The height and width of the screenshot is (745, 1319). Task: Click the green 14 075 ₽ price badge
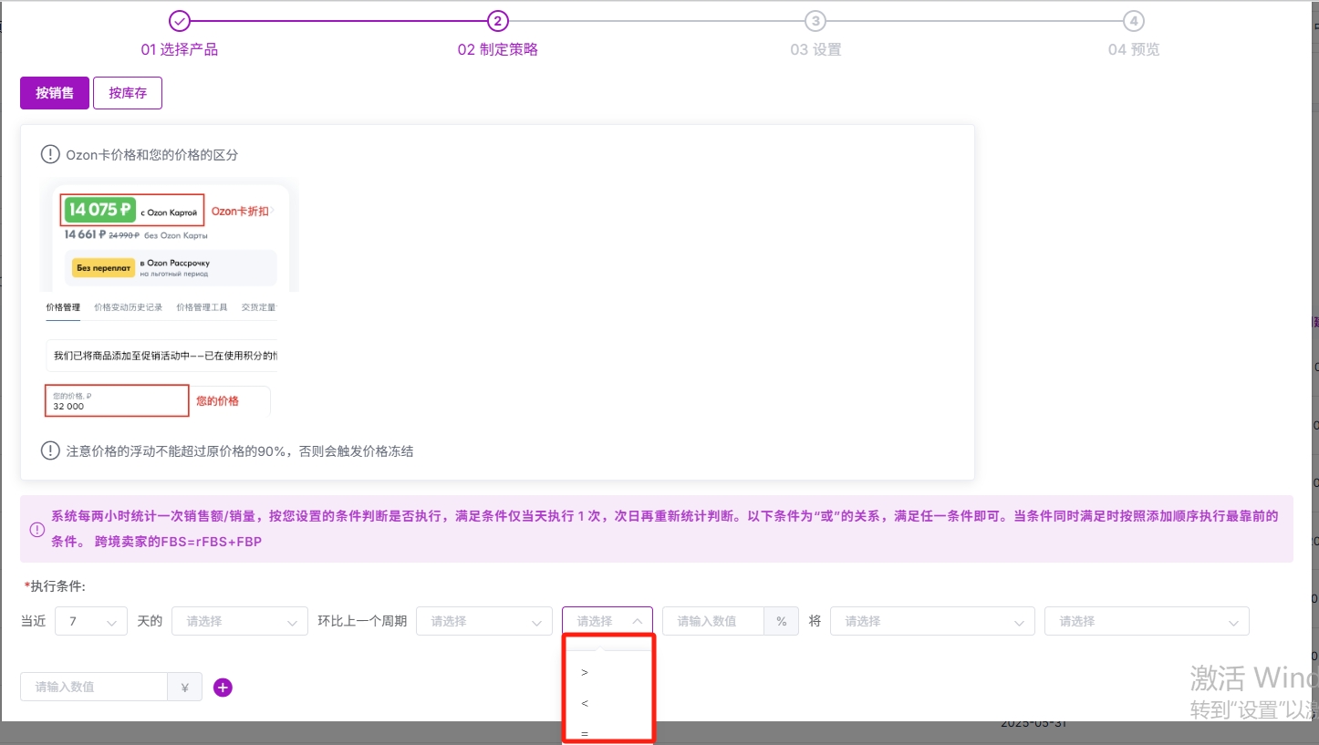(100, 210)
